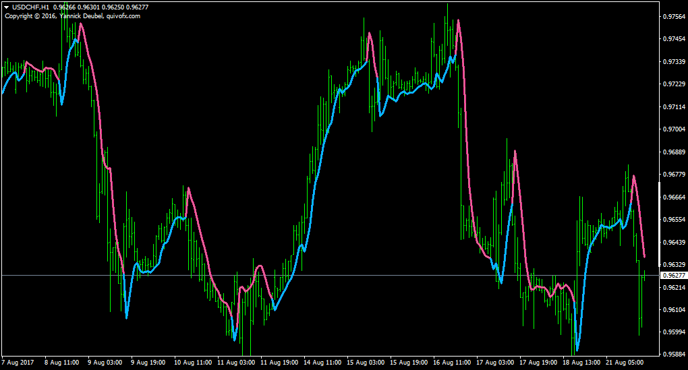Click the 0.95994 price axis label
Screen dimensions: 688x370
point(674,332)
